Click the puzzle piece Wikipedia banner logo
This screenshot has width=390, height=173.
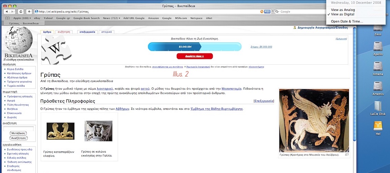click(x=56, y=50)
